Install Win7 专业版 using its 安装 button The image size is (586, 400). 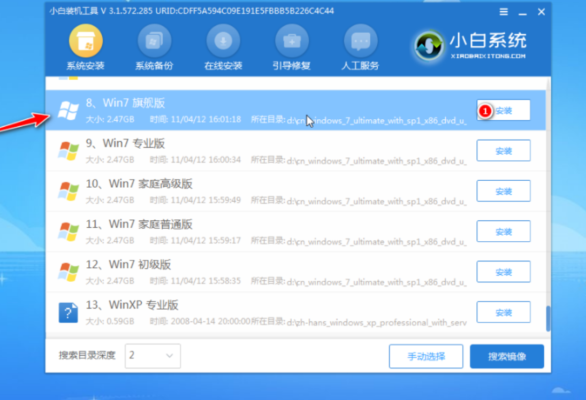click(x=504, y=151)
